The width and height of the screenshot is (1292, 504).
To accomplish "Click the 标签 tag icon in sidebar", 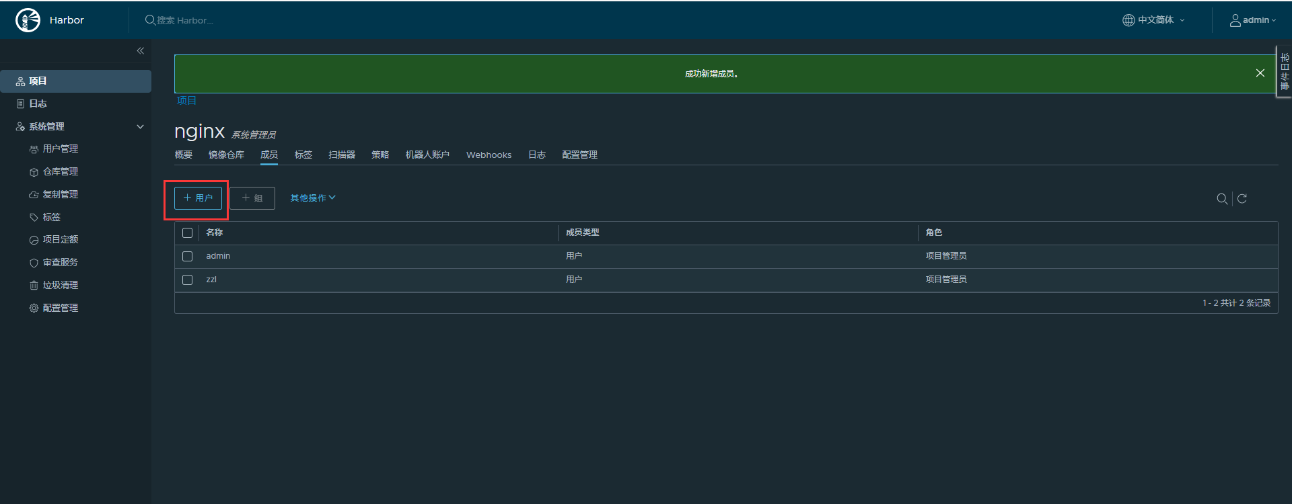I will coord(34,217).
